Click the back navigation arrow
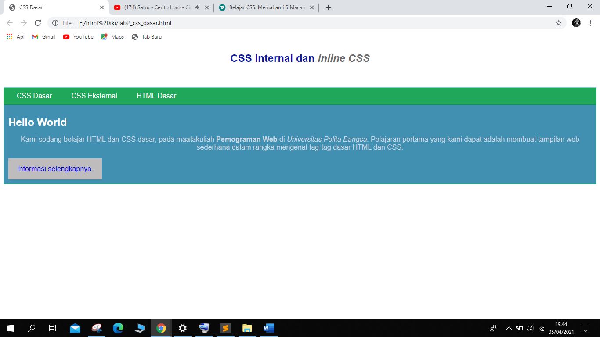The width and height of the screenshot is (600, 337). [x=9, y=23]
